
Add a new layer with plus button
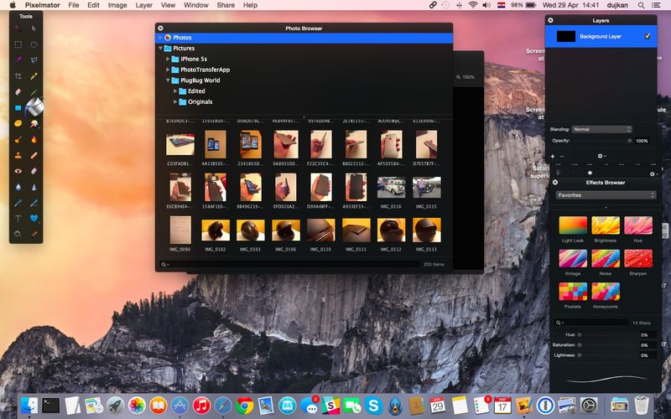(x=553, y=156)
